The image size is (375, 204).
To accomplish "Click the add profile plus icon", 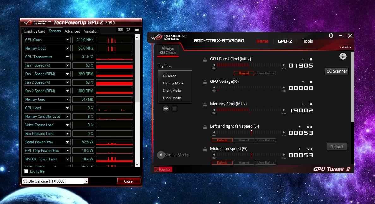I will (166, 109).
